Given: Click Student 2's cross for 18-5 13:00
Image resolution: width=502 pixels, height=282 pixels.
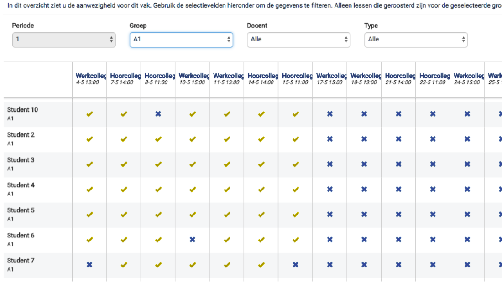Looking at the screenshot, I should (x=364, y=139).
